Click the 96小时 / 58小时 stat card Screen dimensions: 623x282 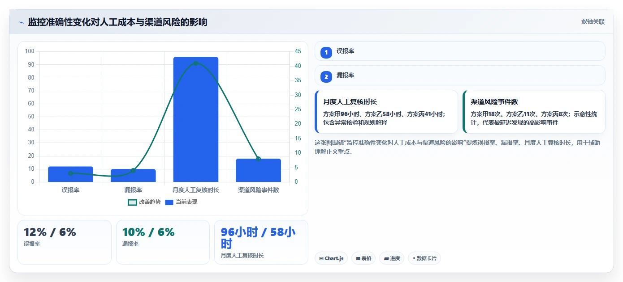point(261,242)
